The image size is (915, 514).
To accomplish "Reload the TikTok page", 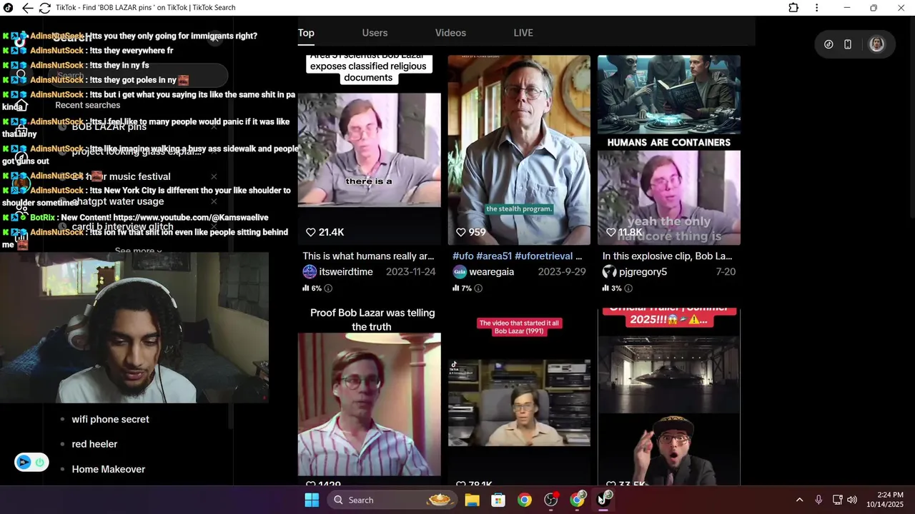I will click(44, 8).
